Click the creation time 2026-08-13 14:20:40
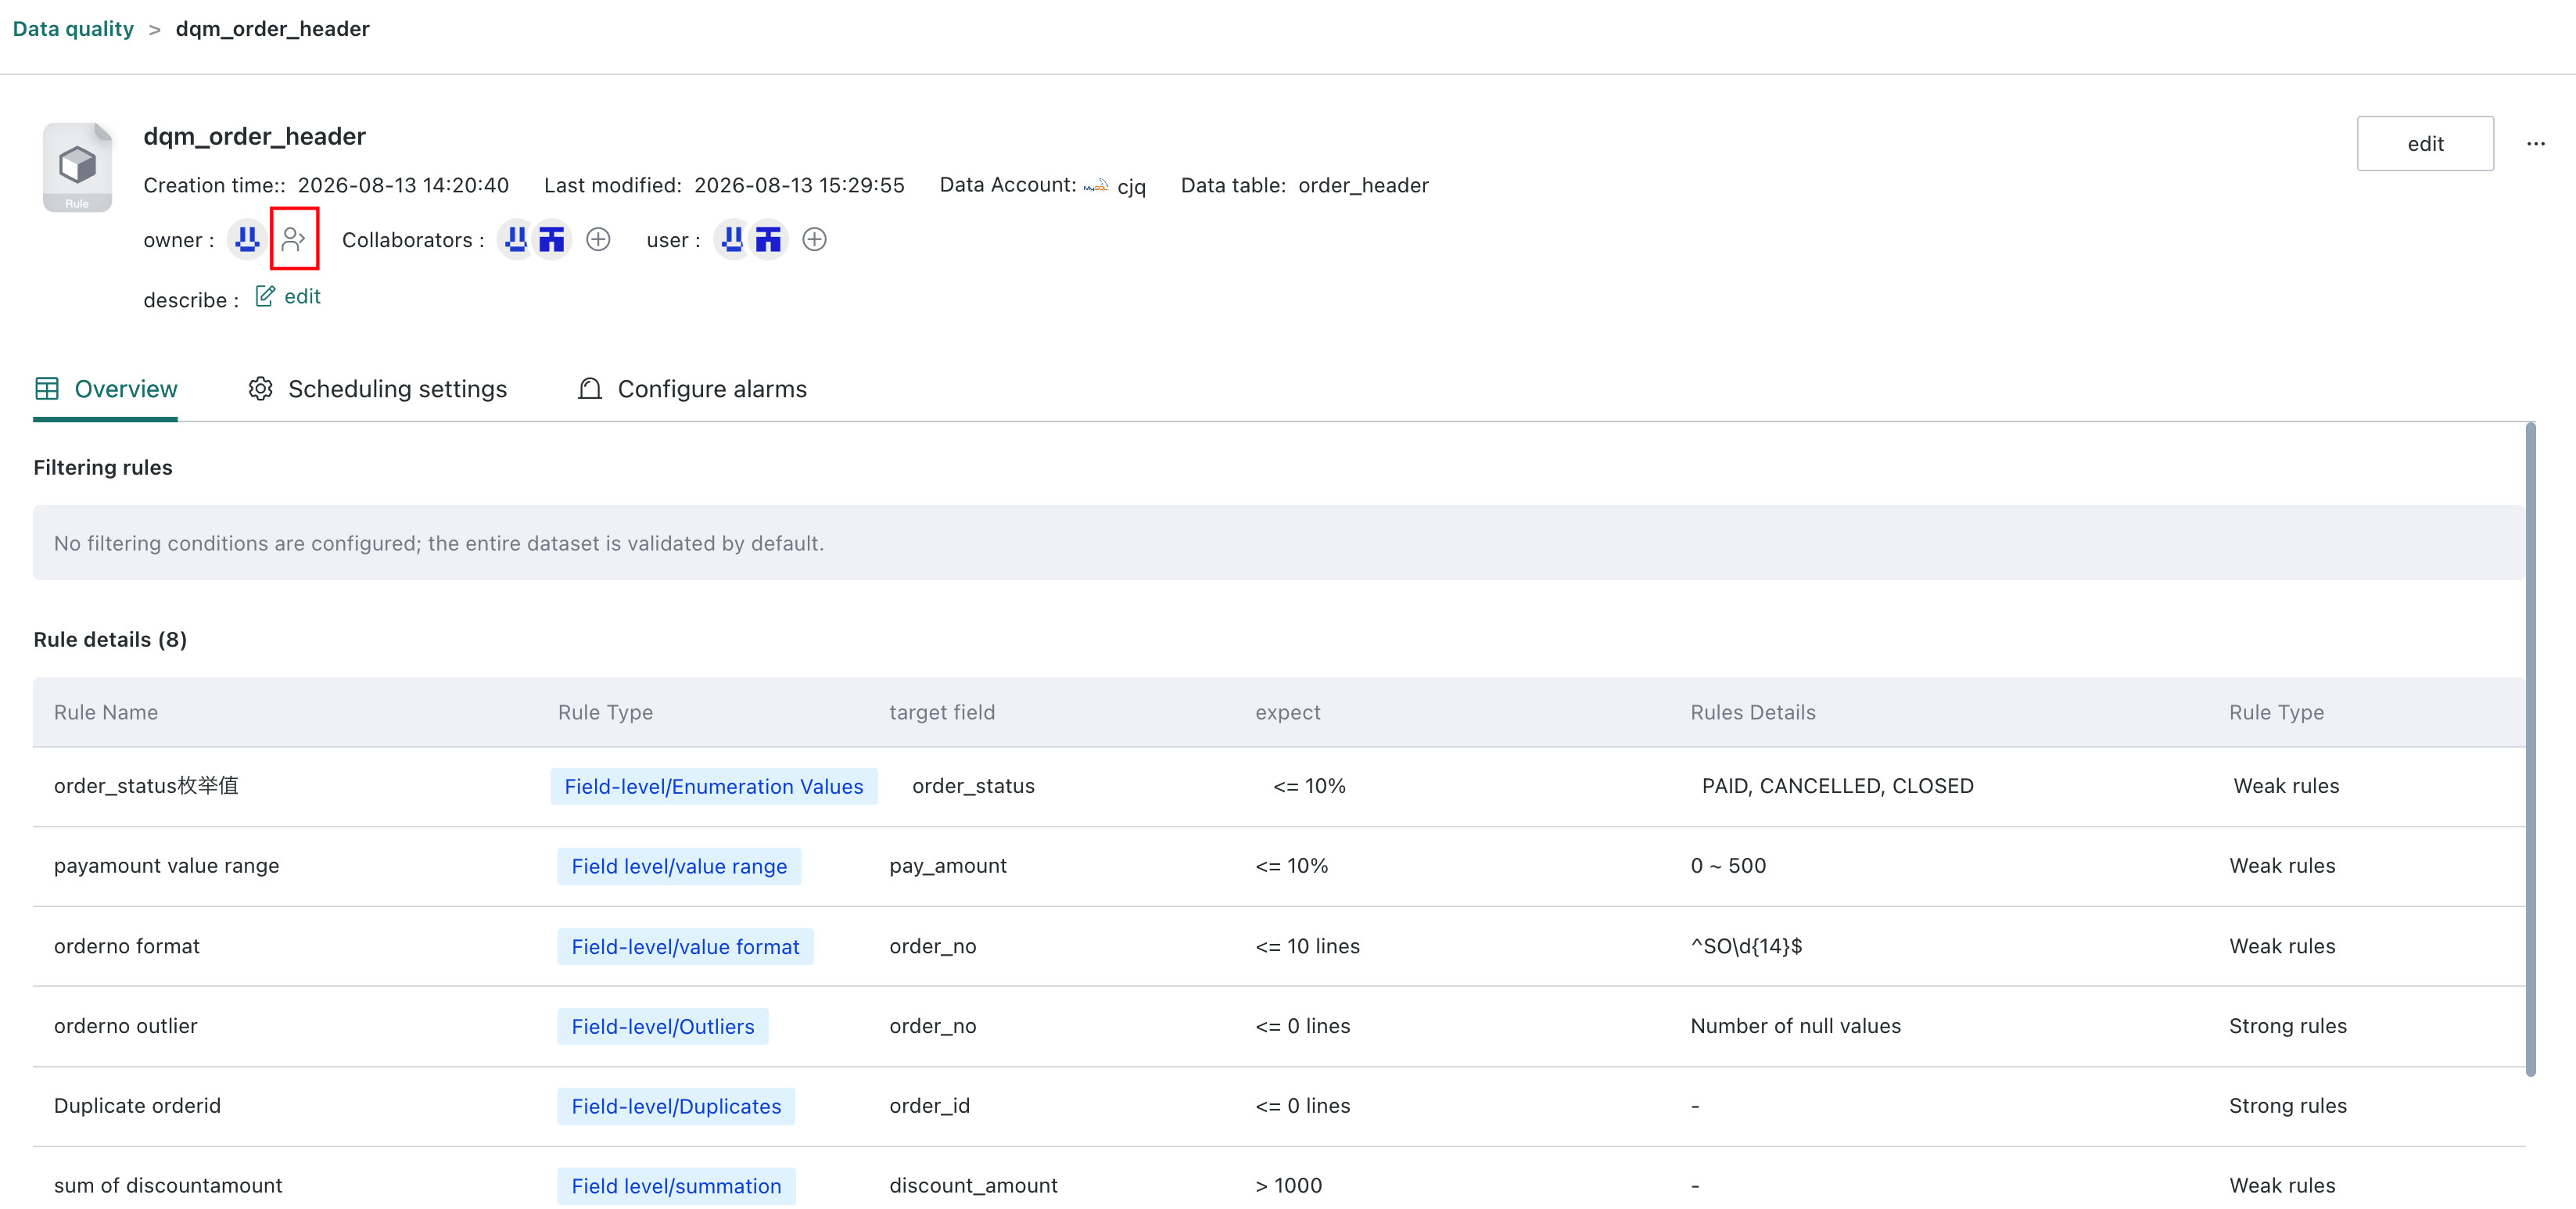This screenshot has width=2576, height=1209. pos(403,186)
